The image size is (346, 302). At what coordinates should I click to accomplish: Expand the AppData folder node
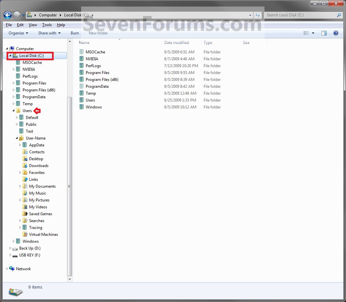coord(20,145)
